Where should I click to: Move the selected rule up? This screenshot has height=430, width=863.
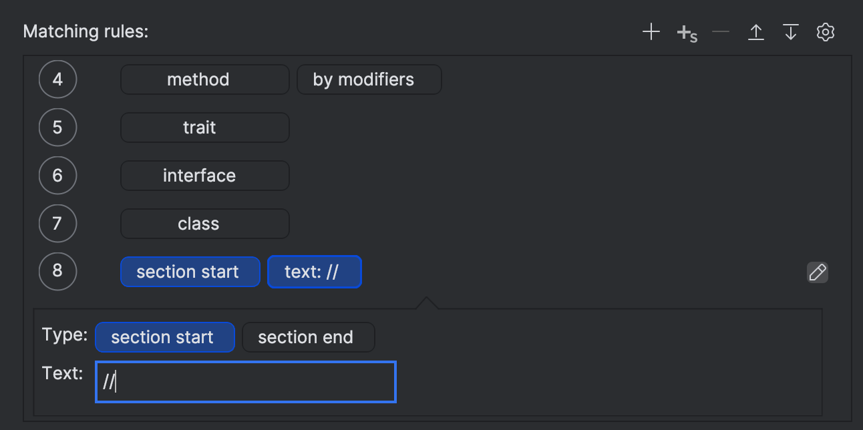tap(756, 31)
